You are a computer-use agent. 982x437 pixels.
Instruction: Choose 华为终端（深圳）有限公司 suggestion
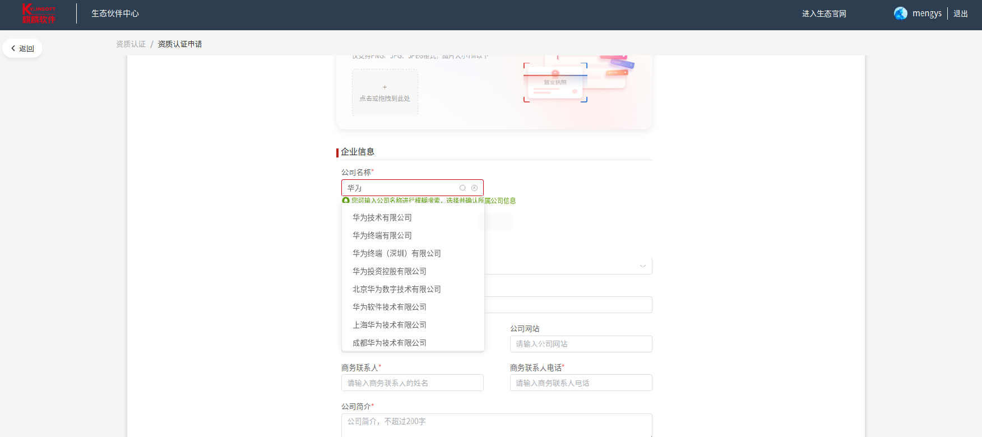[396, 253]
